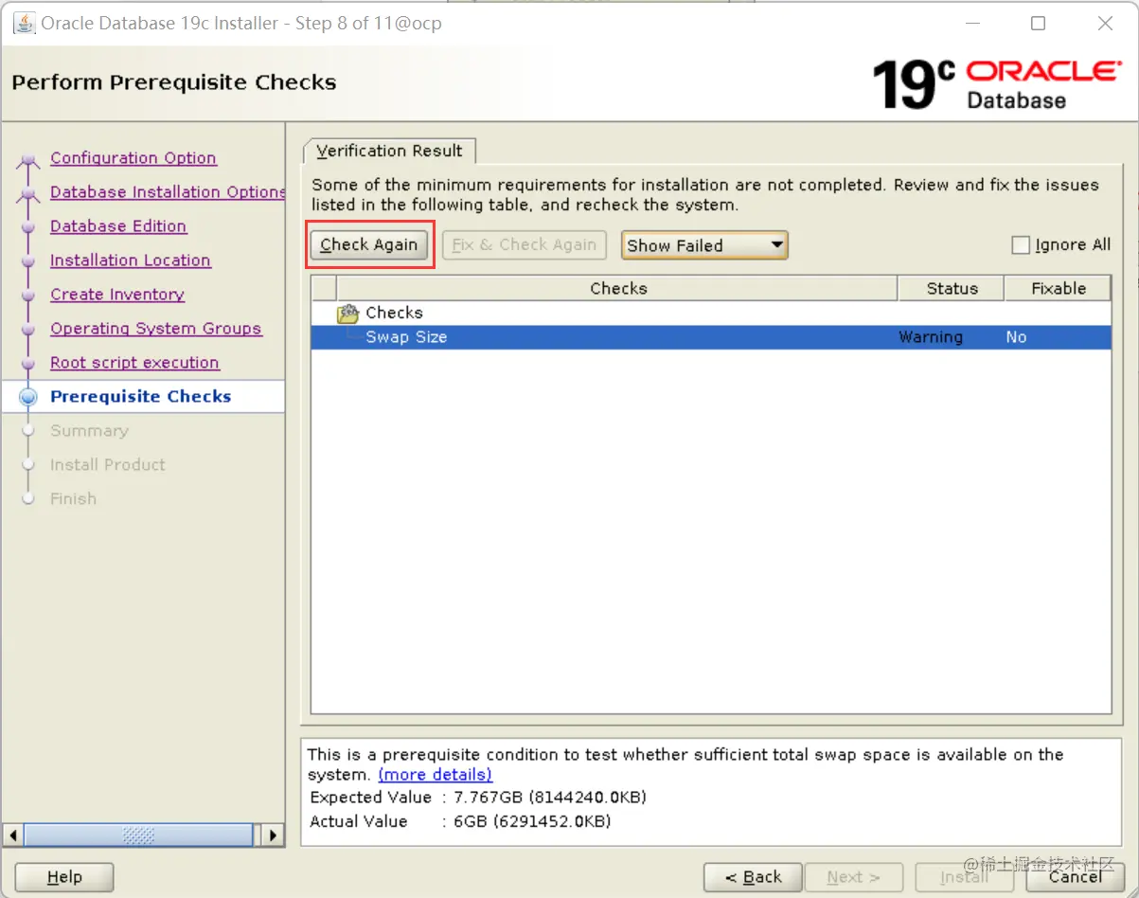The image size is (1139, 898).
Task: Click the Java icon in the title bar
Action: 24,23
